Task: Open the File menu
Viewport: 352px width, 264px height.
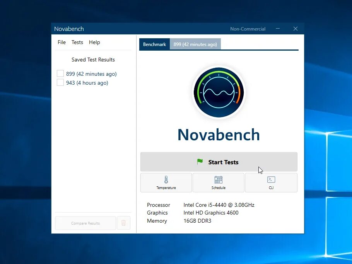Action: (62, 42)
